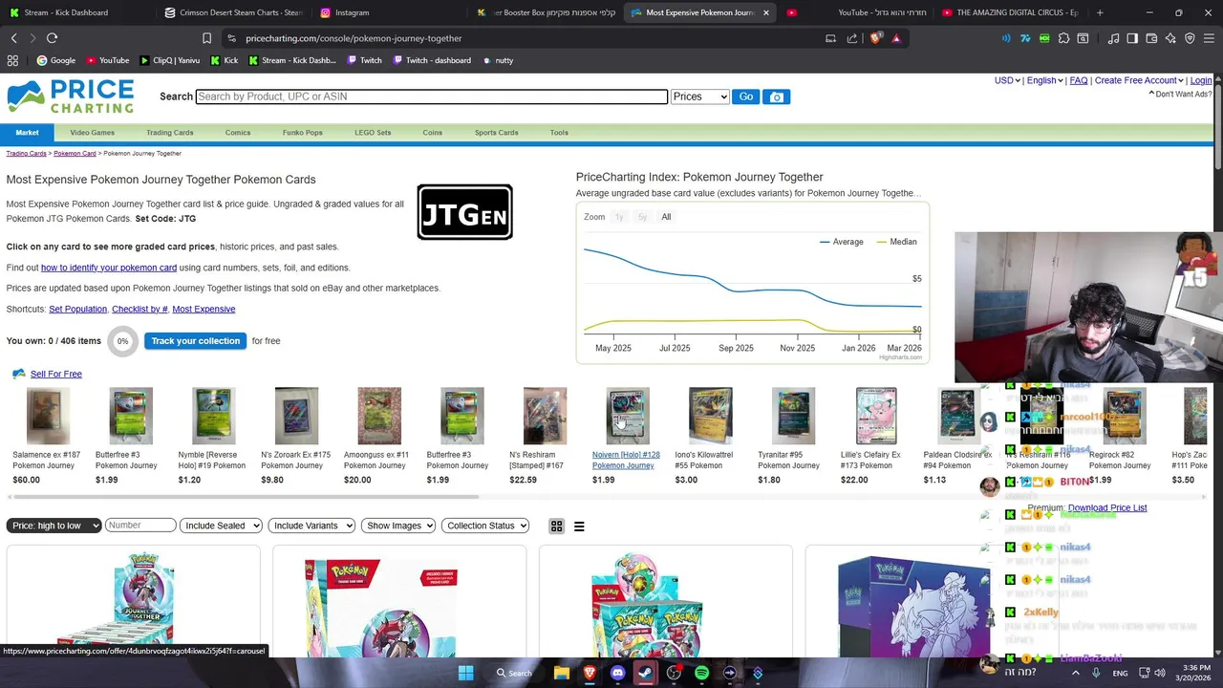The image size is (1223, 688).
Task: Click the share page icon in address bar
Action: [852, 38]
